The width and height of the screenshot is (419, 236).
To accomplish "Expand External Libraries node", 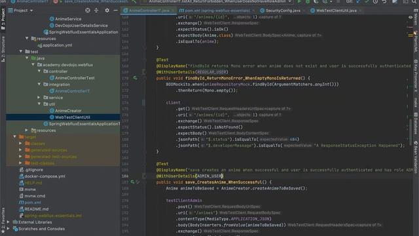I will coord(9,222).
